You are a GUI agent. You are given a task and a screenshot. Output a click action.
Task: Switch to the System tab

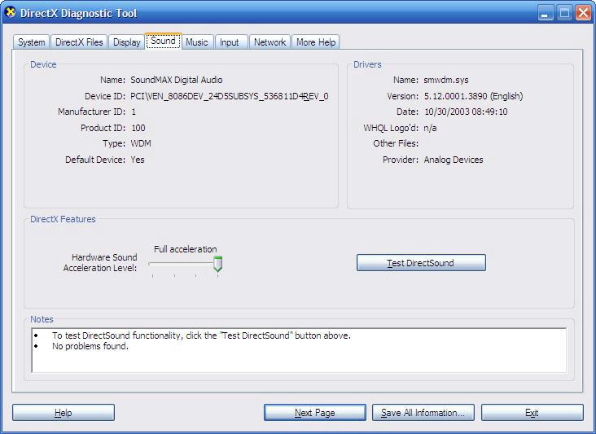coord(31,42)
